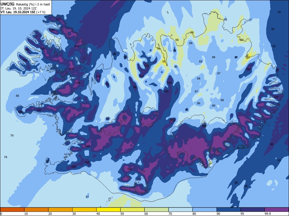Click the humidity value '97' on the east coast
Image resolution: width=289 pixels, height=216 pixels.
point(277,70)
